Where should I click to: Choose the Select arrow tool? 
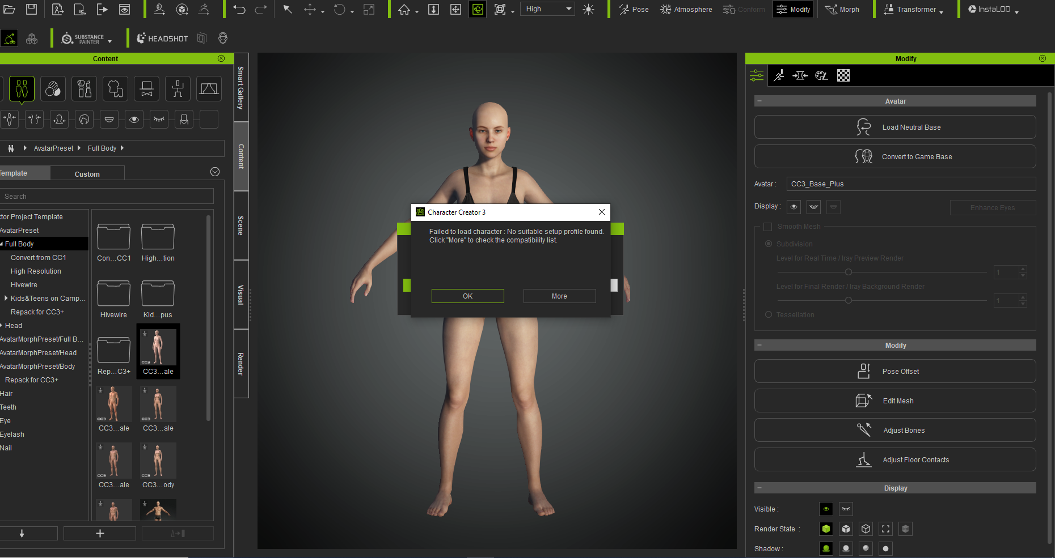click(x=288, y=9)
